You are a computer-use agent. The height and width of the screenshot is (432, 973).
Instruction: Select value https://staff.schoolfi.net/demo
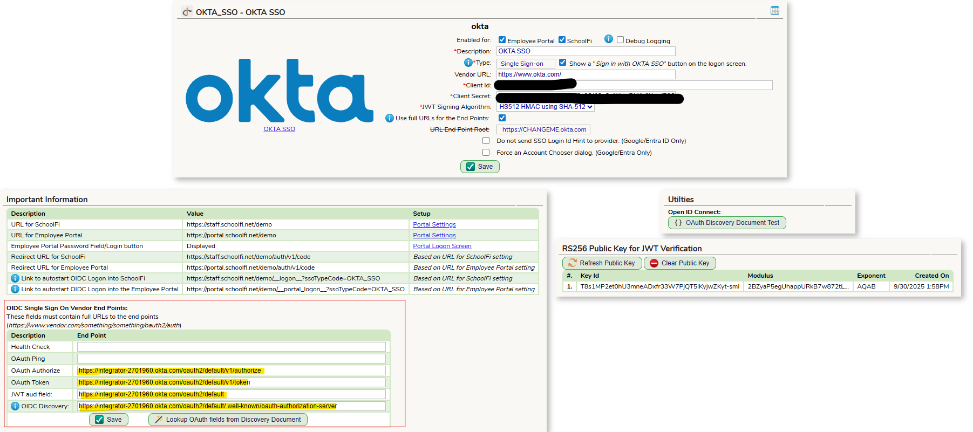coord(229,224)
